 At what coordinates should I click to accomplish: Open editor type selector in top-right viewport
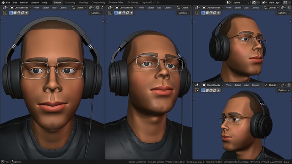tap(197, 8)
